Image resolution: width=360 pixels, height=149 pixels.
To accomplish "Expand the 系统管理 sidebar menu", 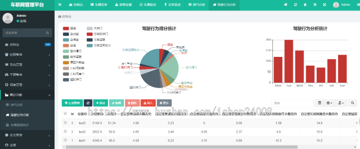I will click(x=27, y=65).
